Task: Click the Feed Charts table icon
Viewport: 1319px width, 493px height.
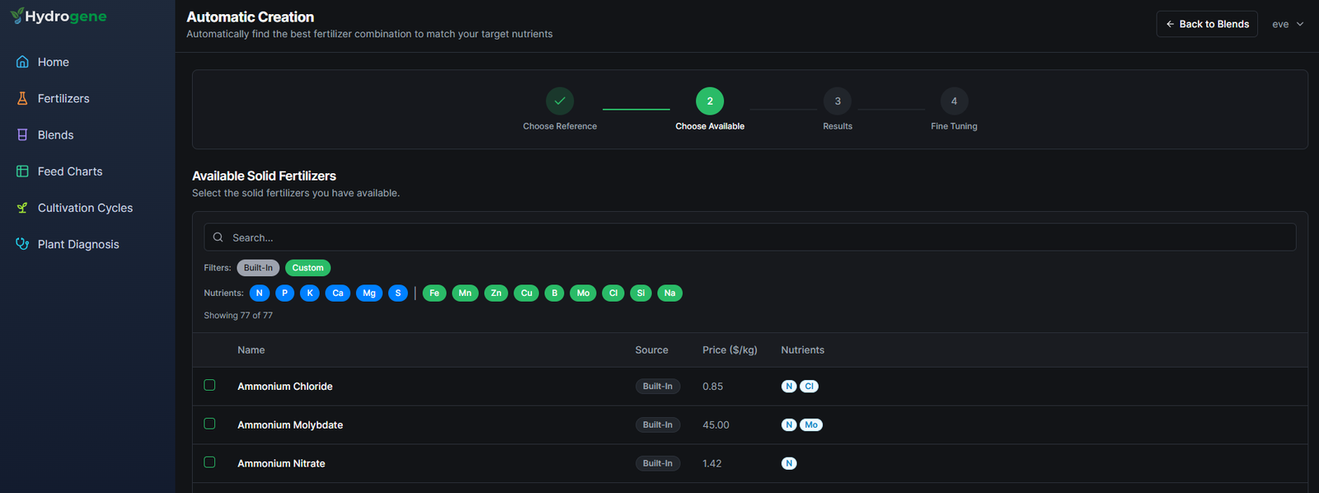Action: [22, 171]
